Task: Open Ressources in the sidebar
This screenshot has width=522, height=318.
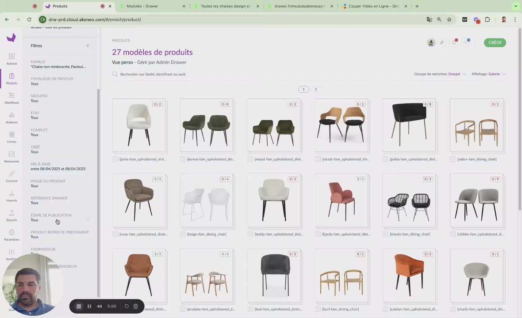Action: point(12,157)
